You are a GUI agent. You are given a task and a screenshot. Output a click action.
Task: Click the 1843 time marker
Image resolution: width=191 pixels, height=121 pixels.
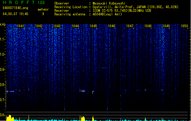point(57,26)
